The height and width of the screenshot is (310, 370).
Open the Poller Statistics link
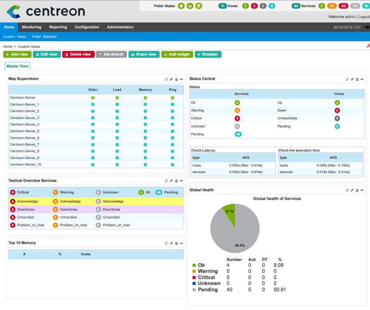[x=44, y=37]
